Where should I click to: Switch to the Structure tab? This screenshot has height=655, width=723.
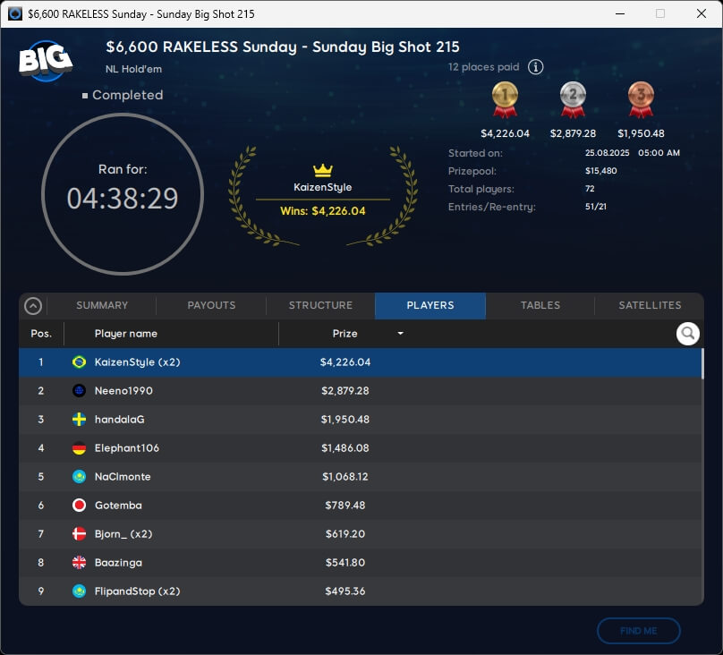point(320,305)
